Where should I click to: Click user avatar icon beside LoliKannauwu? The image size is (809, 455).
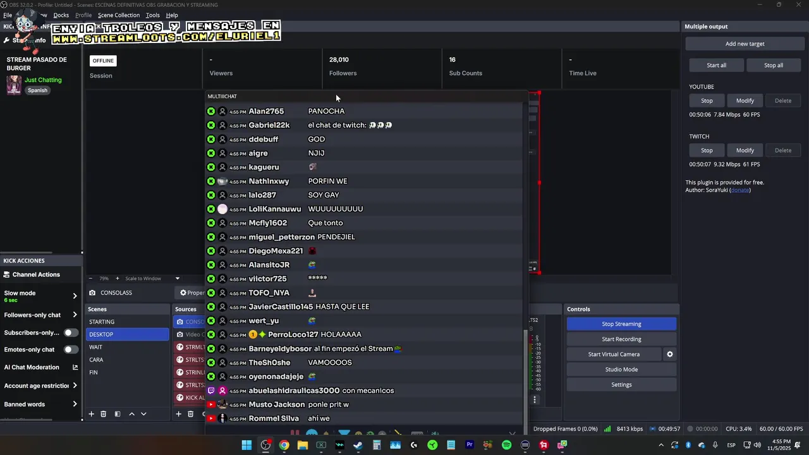pos(222,209)
